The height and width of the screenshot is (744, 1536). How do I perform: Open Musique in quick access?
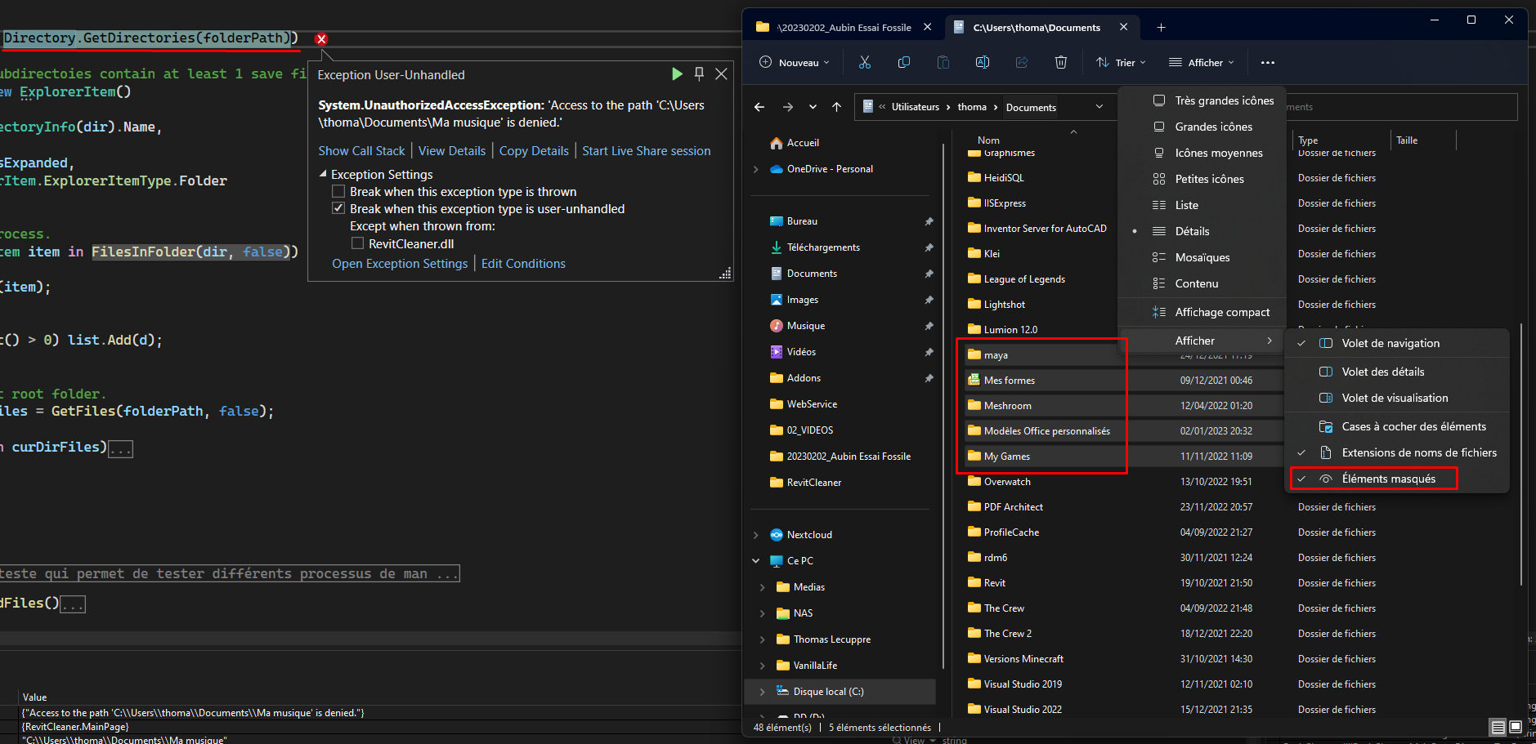tap(806, 326)
